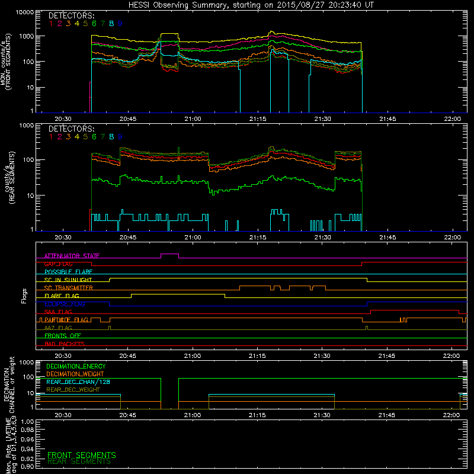Click the attenuator state pulse in the Flags plot
This screenshot has width=474, height=474.
(x=169, y=256)
